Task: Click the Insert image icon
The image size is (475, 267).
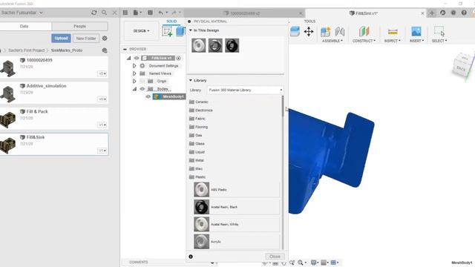Action: (416, 31)
